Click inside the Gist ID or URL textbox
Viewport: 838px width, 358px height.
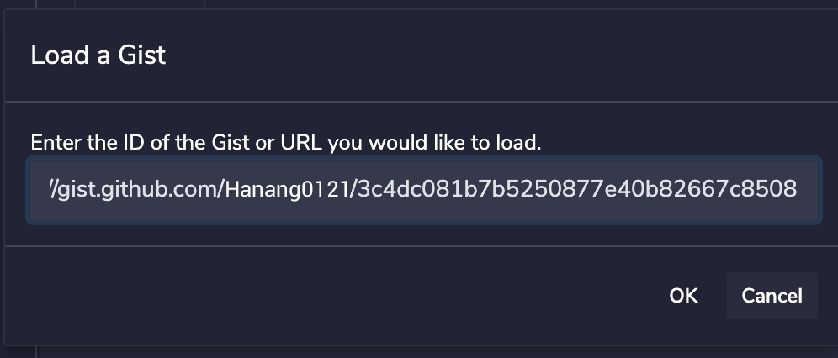point(423,189)
